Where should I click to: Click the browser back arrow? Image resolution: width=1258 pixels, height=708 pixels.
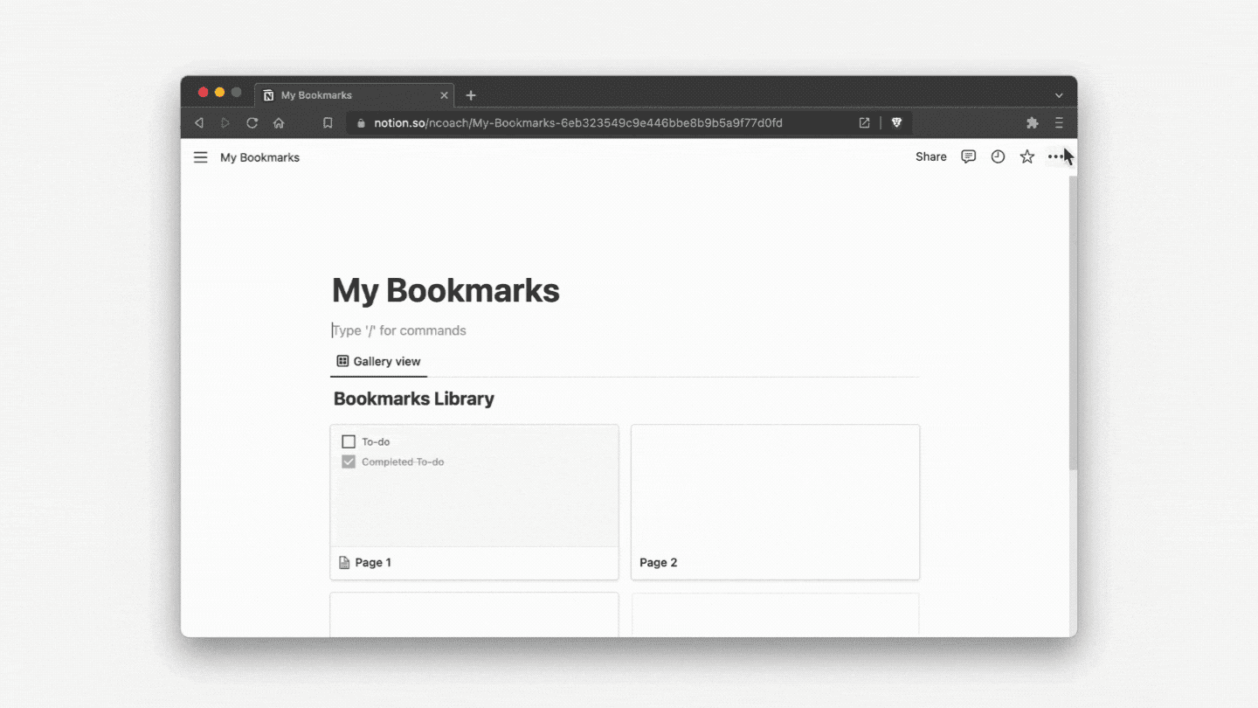coord(199,123)
